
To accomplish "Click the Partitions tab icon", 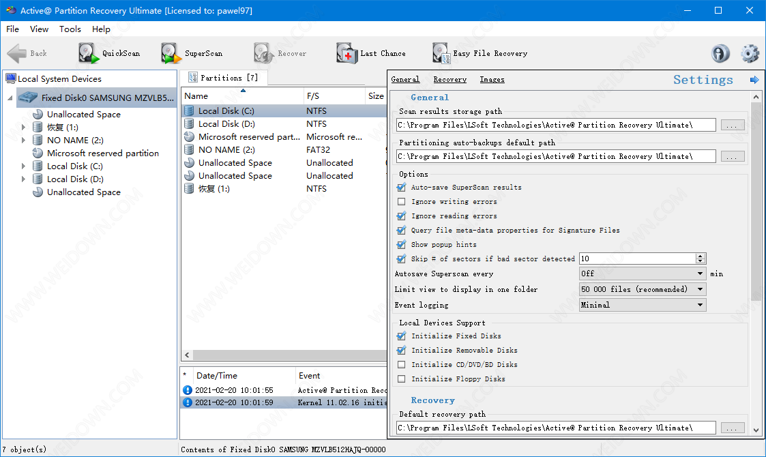I will pyautogui.click(x=193, y=78).
